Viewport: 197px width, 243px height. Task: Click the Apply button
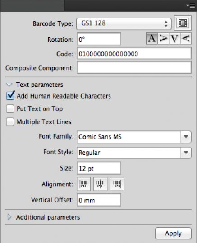pyautogui.click(x=173, y=234)
